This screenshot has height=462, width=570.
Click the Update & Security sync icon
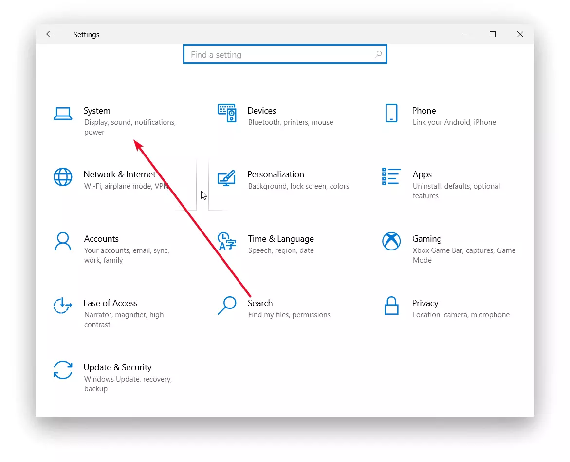pyautogui.click(x=63, y=370)
